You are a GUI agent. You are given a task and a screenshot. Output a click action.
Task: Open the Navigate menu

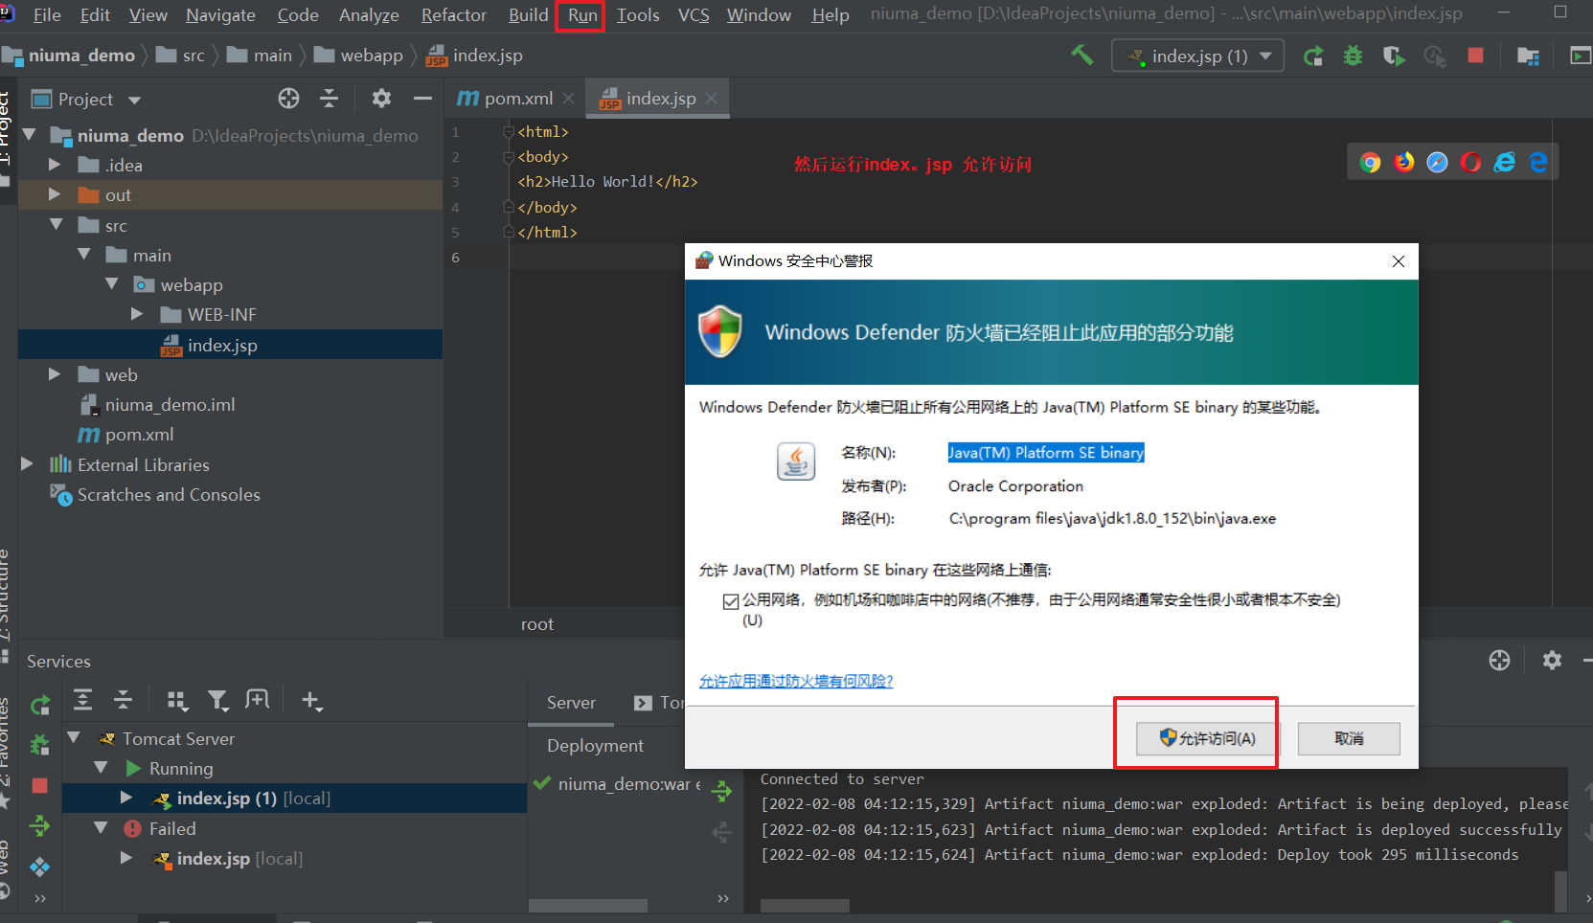tap(220, 15)
